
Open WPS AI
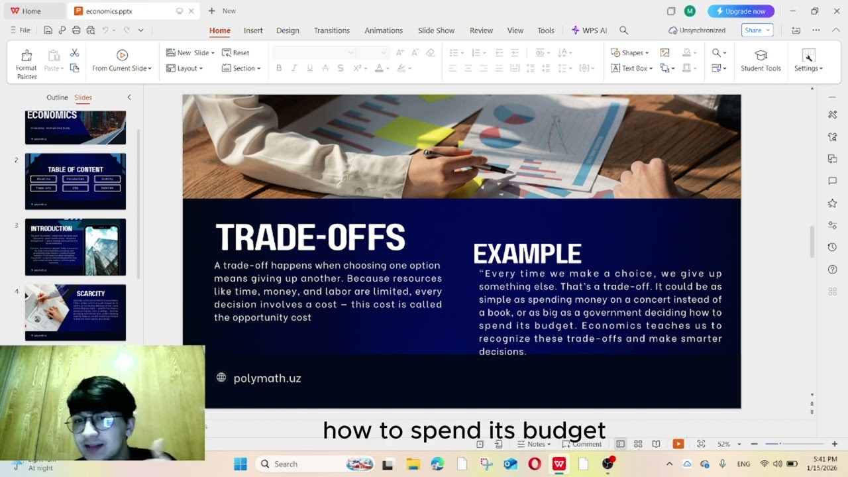point(589,30)
